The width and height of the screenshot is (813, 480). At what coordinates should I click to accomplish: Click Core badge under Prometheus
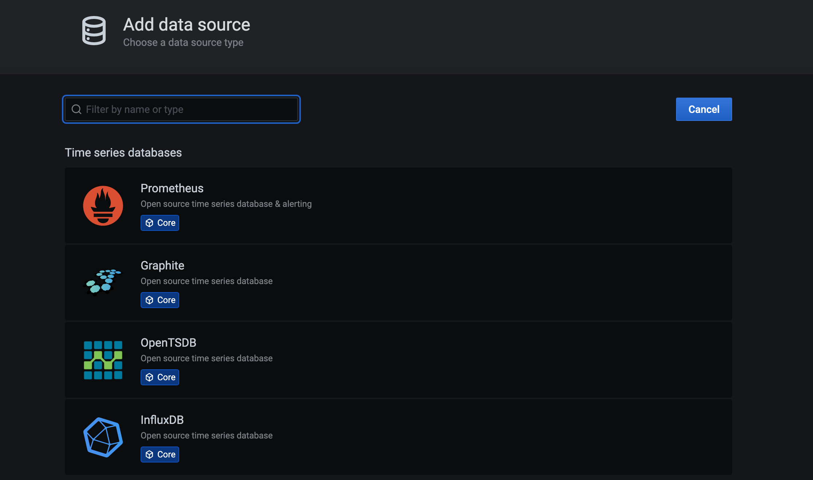pyautogui.click(x=160, y=223)
